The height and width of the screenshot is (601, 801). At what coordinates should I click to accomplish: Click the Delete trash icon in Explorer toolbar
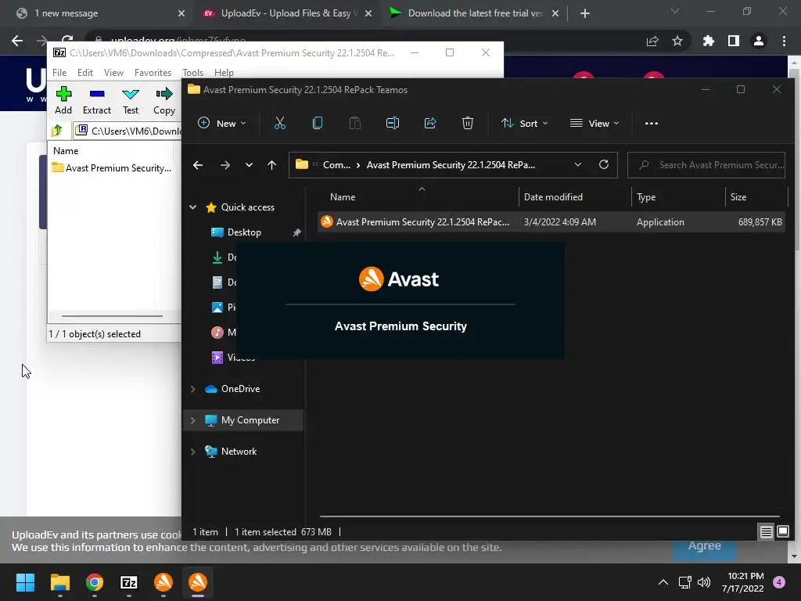tap(468, 123)
